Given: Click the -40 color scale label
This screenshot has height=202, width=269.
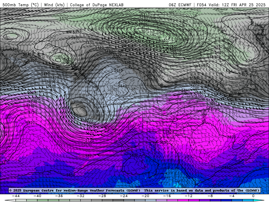Looking at the screenshot, I should [x=37, y=196].
